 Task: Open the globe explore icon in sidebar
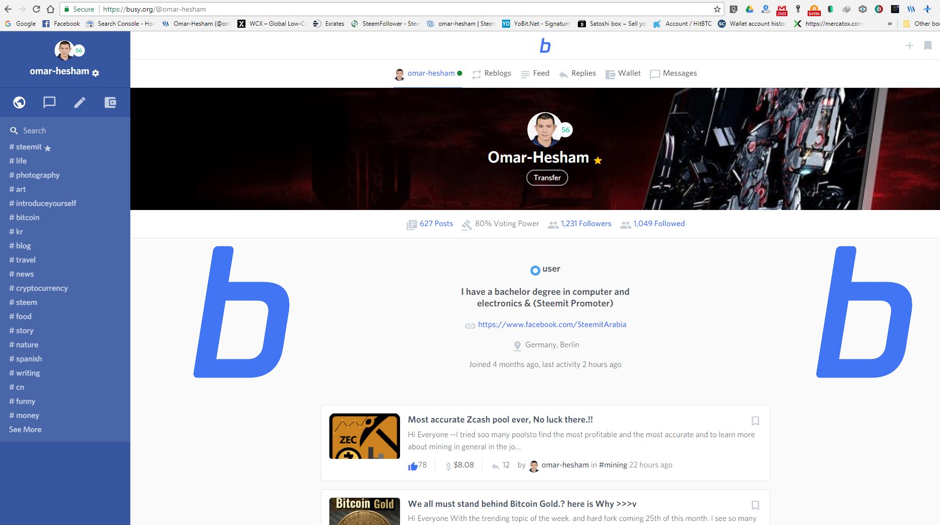(x=19, y=102)
